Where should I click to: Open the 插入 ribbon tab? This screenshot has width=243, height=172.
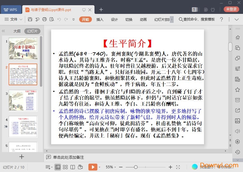tap(100, 19)
